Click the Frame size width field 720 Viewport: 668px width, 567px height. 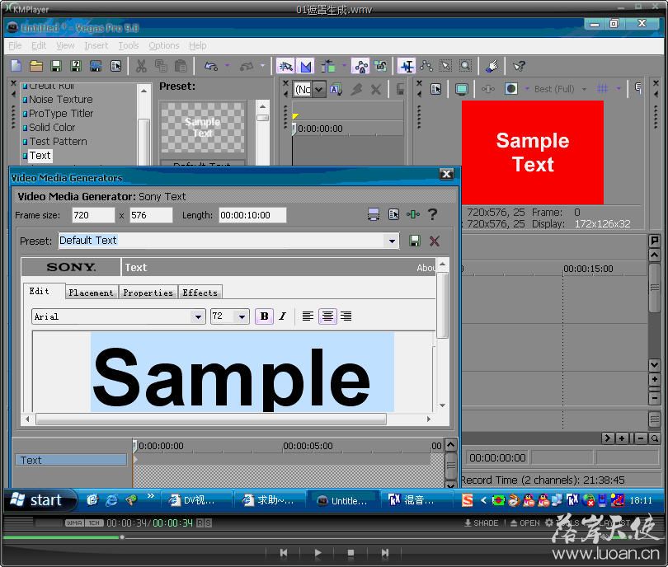[x=93, y=215]
